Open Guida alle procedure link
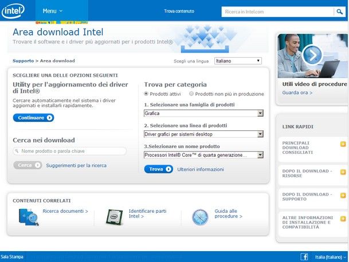The width and height of the screenshot is (349, 262). (x=228, y=213)
